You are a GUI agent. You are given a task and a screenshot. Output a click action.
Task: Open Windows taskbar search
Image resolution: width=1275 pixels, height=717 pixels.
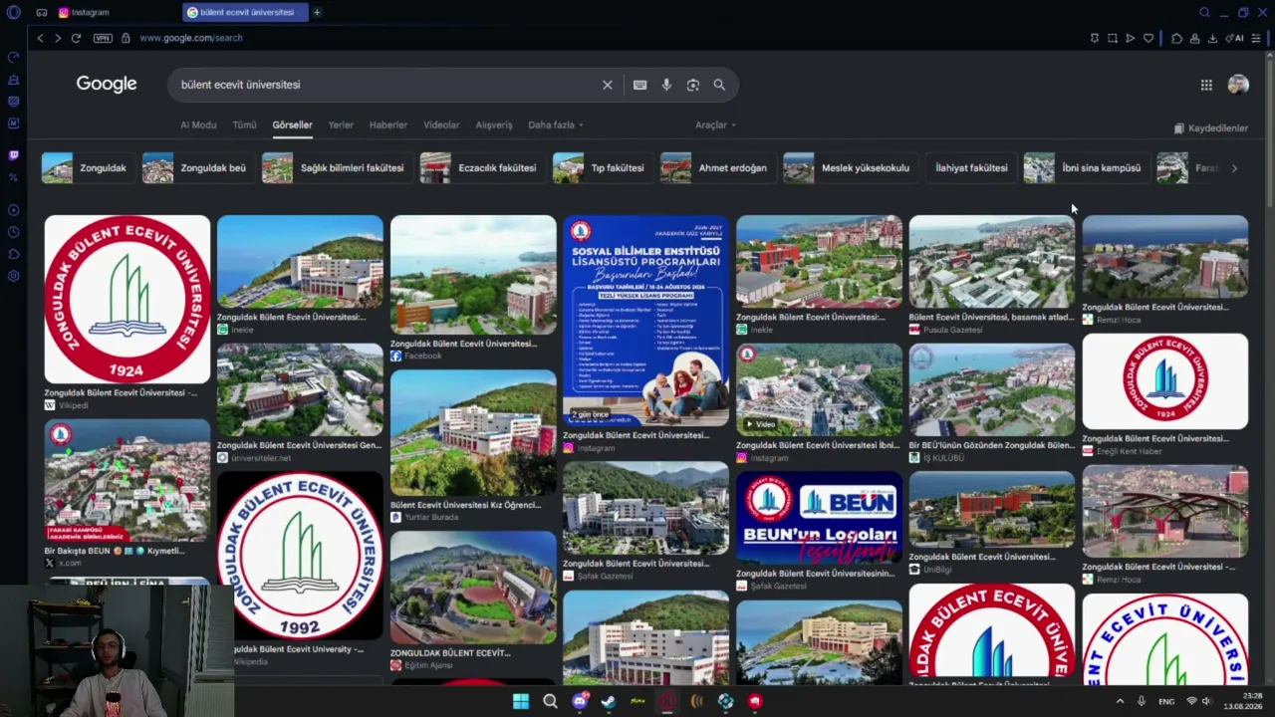tap(550, 701)
